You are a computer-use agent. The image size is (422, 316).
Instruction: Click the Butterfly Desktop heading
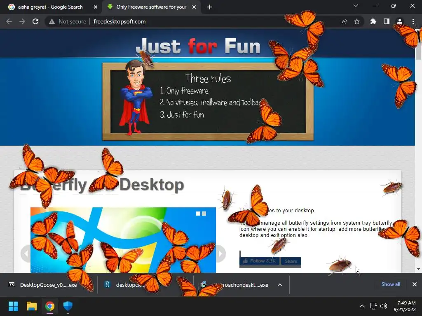tap(102, 185)
